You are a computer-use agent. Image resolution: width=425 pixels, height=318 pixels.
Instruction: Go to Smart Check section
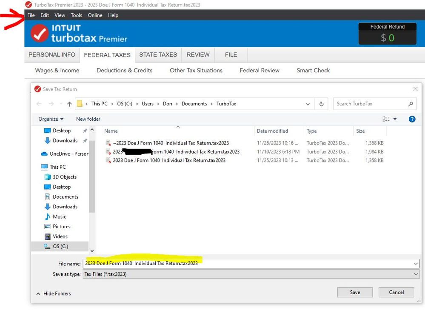tap(314, 71)
